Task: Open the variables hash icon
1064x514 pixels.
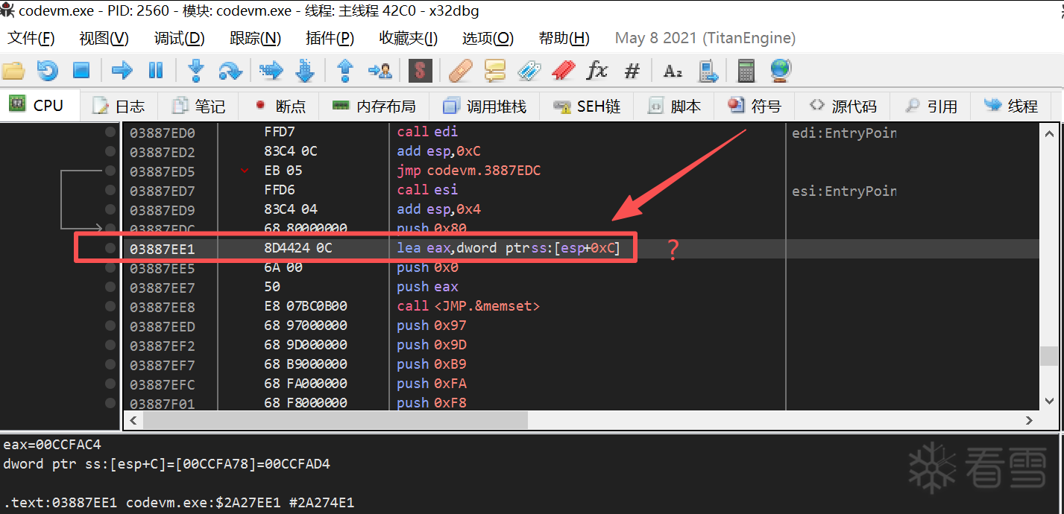Action: pyautogui.click(x=632, y=71)
